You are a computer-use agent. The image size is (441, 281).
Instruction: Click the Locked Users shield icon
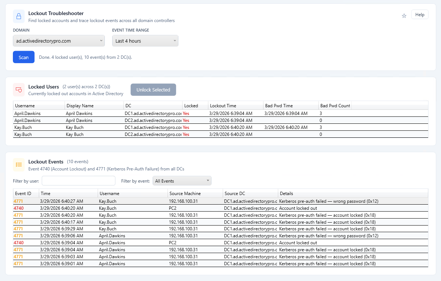pos(18,90)
